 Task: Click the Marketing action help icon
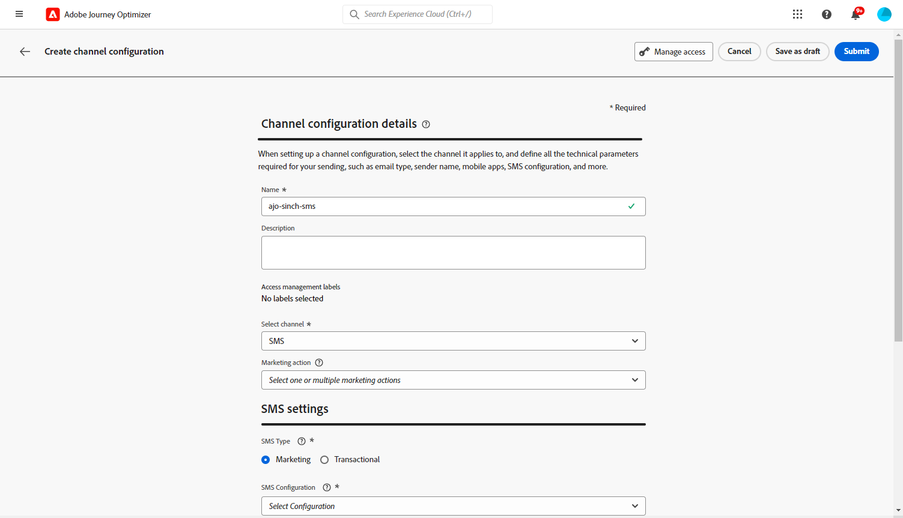[x=319, y=363]
